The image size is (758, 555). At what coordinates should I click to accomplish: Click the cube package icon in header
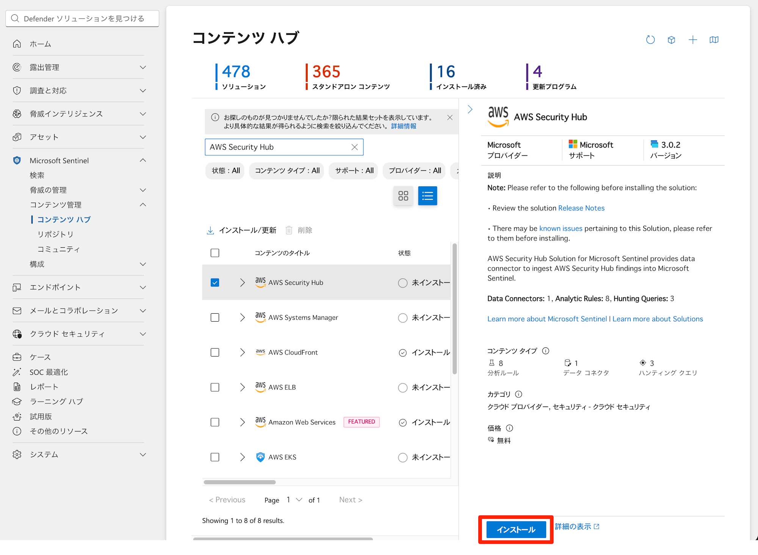(x=672, y=40)
